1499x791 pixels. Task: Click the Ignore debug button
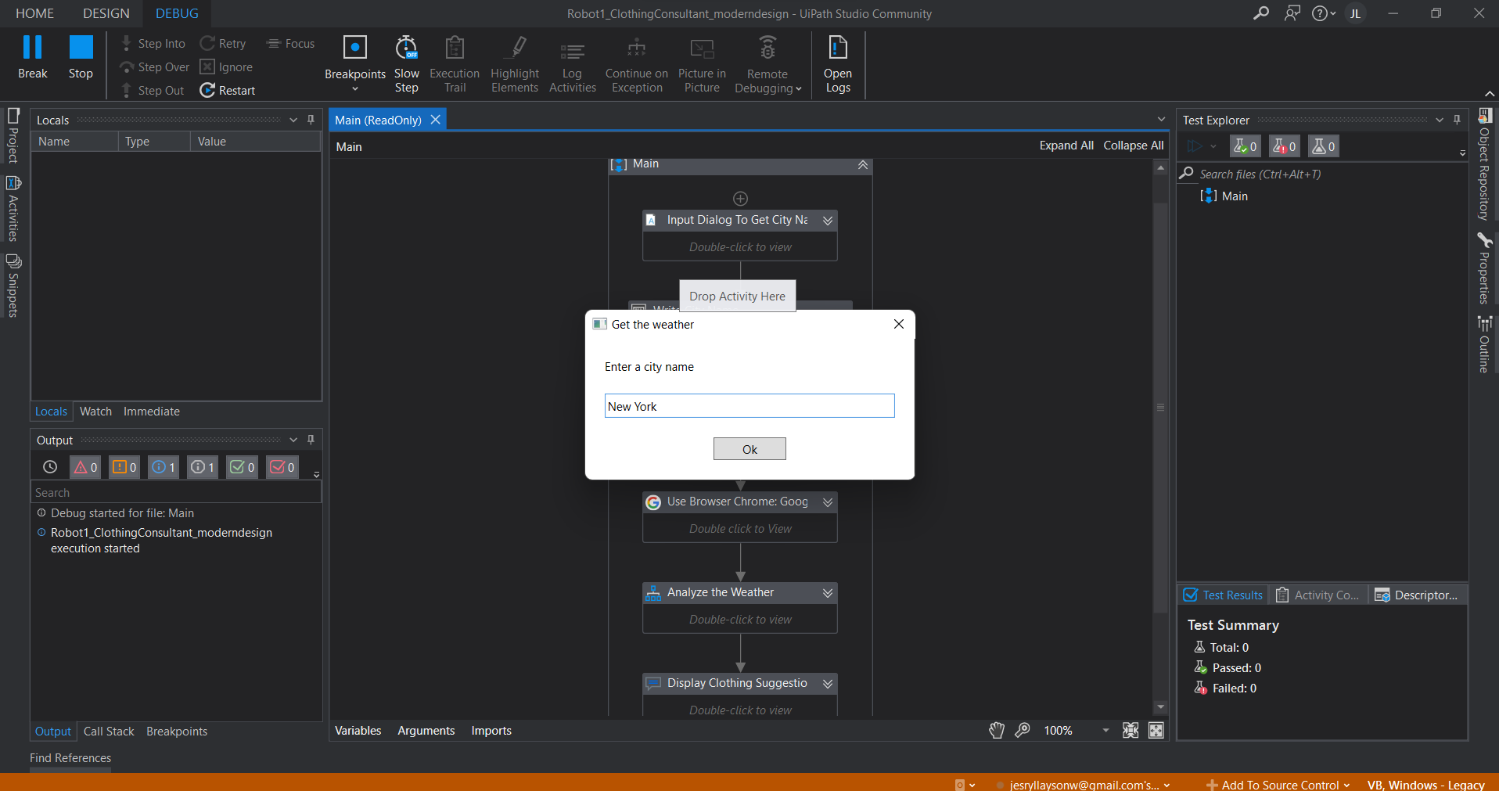[x=226, y=67]
